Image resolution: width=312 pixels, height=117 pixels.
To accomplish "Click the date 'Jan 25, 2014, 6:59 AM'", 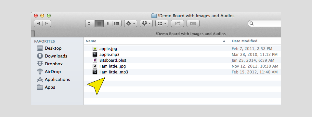I will pos(253,60).
